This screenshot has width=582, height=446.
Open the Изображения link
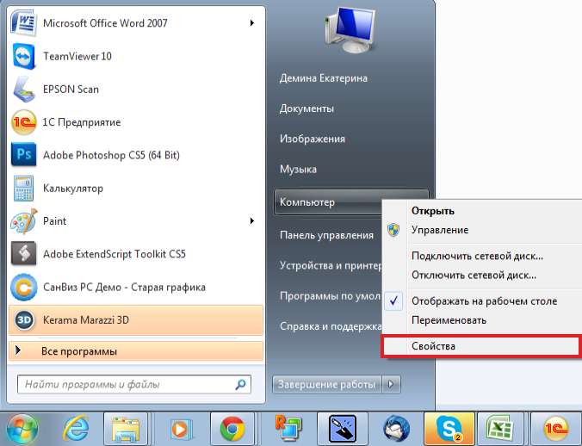313,139
